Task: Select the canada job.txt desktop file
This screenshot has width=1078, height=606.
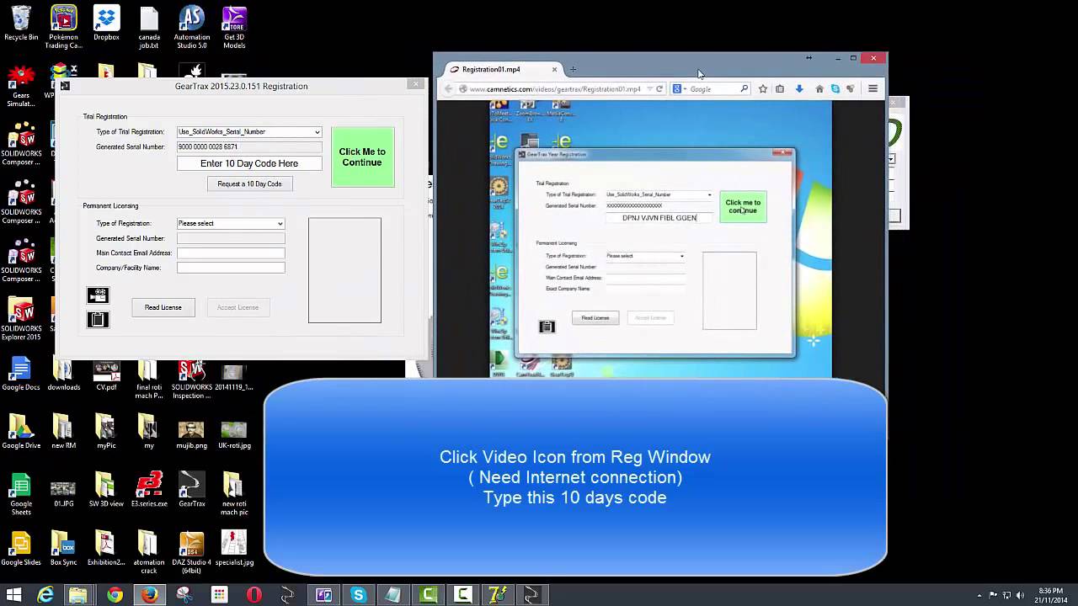Action: pyautogui.click(x=149, y=27)
